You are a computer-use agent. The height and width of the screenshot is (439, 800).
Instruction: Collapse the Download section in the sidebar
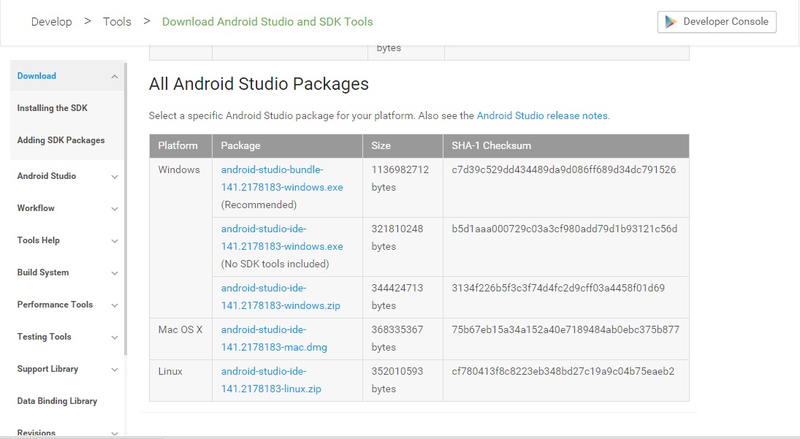114,76
